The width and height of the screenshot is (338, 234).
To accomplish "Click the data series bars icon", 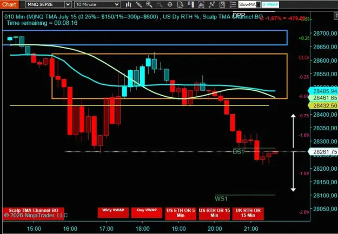I will (x=201, y=4).
